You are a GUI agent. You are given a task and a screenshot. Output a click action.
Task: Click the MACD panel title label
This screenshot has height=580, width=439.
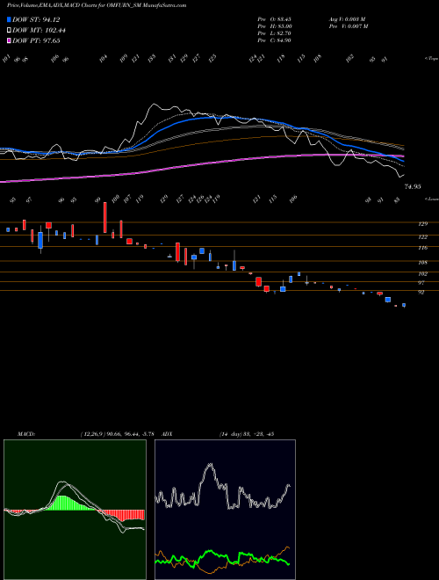point(25,434)
